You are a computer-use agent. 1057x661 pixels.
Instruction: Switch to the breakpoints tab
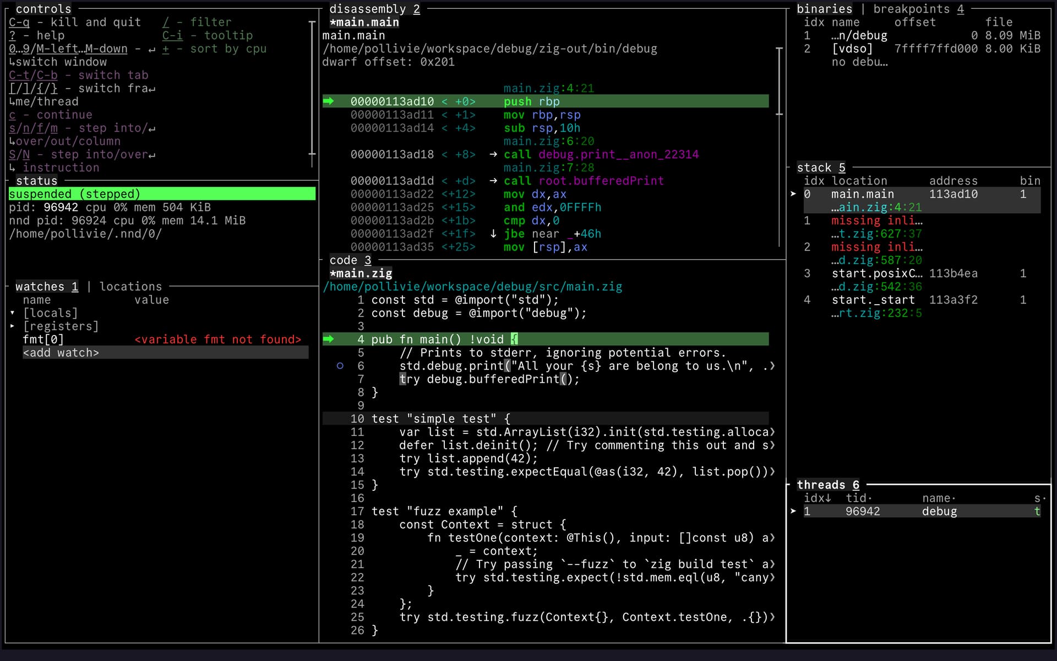[x=912, y=9]
